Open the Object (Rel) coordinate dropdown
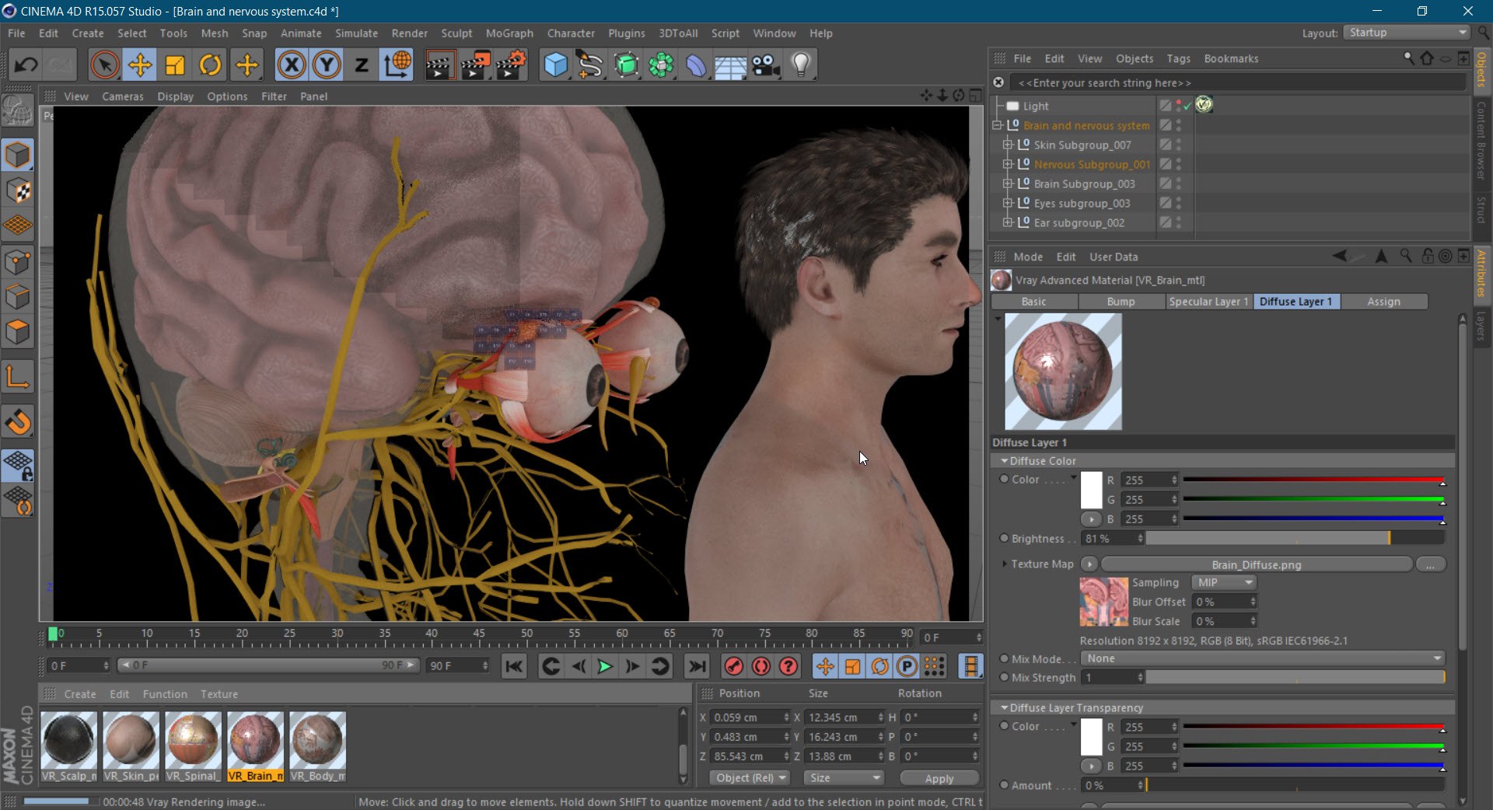The height and width of the screenshot is (810, 1493). coord(750,778)
